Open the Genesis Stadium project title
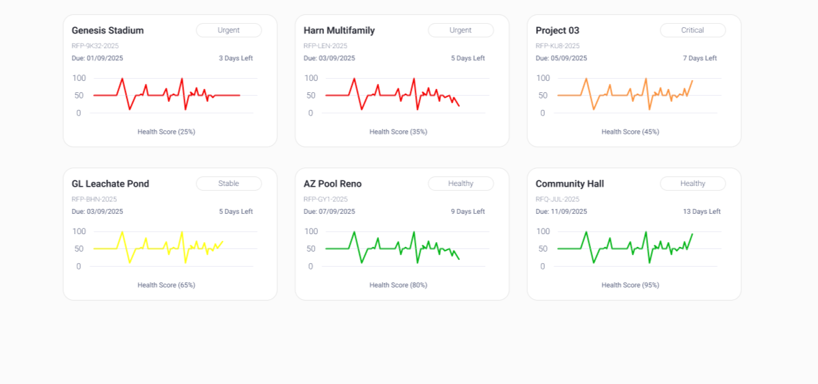The image size is (818, 384). click(107, 31)
